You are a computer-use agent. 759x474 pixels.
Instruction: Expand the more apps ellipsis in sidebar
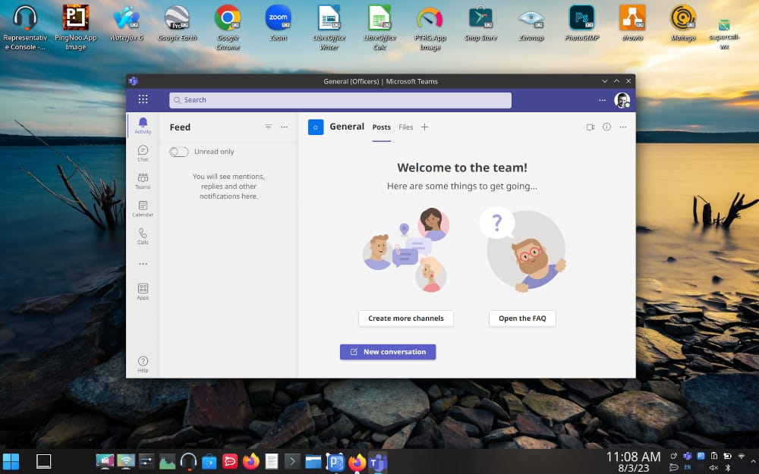143,264
